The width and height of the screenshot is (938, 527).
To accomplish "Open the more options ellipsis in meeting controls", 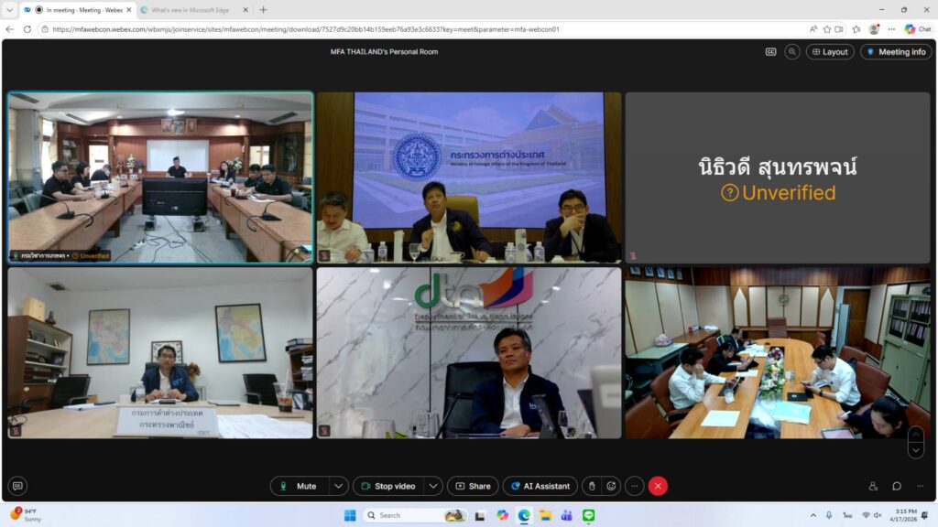I will coord(634,487).
